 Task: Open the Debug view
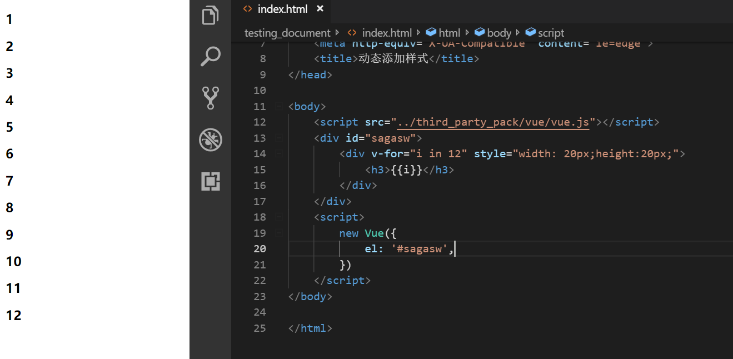click(x=211, y=140)
